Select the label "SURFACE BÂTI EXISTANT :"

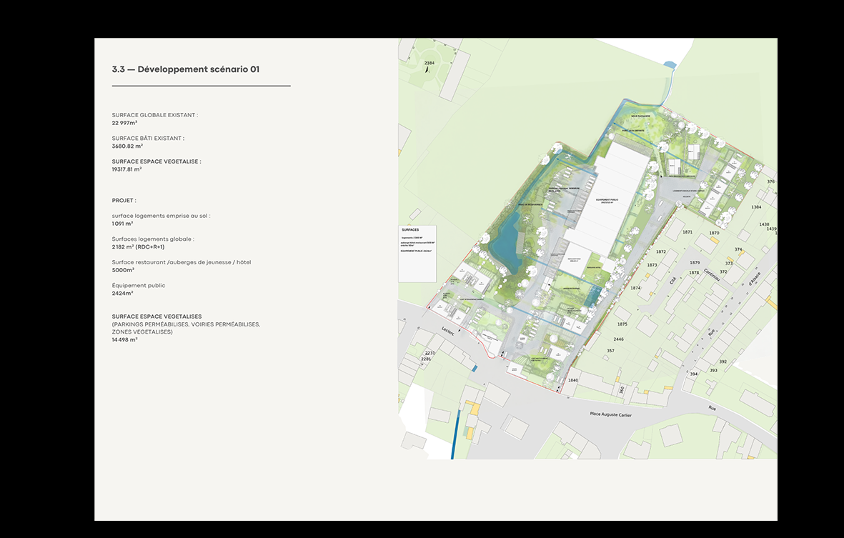click(148, 139)
